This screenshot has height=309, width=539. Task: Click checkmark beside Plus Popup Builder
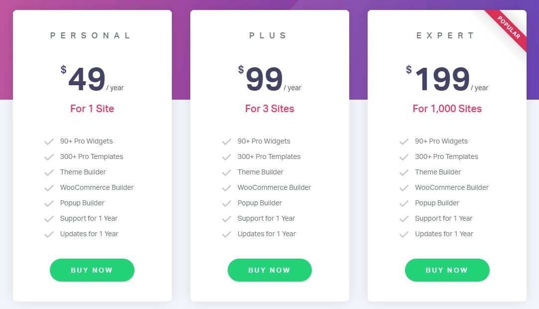click(x=227, y=204)
